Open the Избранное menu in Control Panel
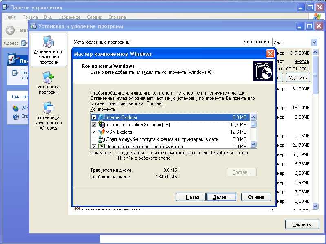Screen dimensions: 326x244 (x=69, y=17)
